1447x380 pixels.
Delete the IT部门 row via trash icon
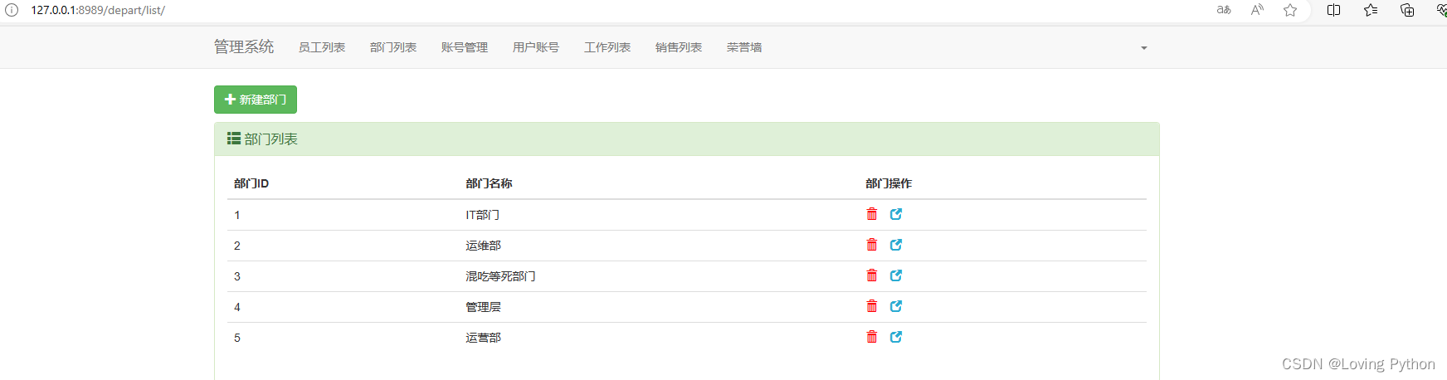(871, 214)
